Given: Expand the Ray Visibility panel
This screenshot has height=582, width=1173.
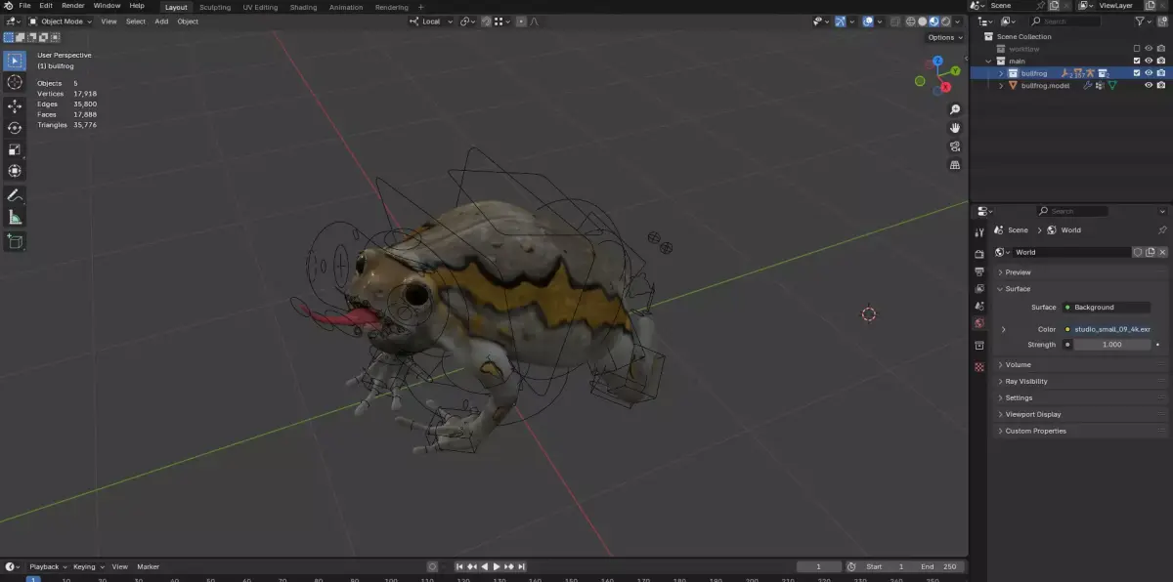Looking at the screenshot, I should 1081,382.
